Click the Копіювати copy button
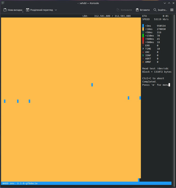Screen dimensions: 176x188 pos(124,10)
